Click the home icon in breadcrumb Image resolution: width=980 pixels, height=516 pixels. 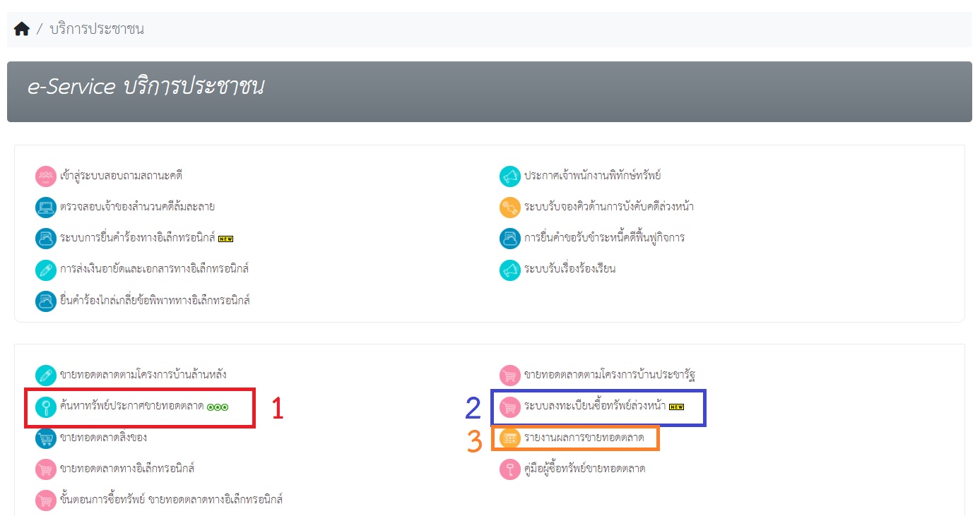point(22,29)
